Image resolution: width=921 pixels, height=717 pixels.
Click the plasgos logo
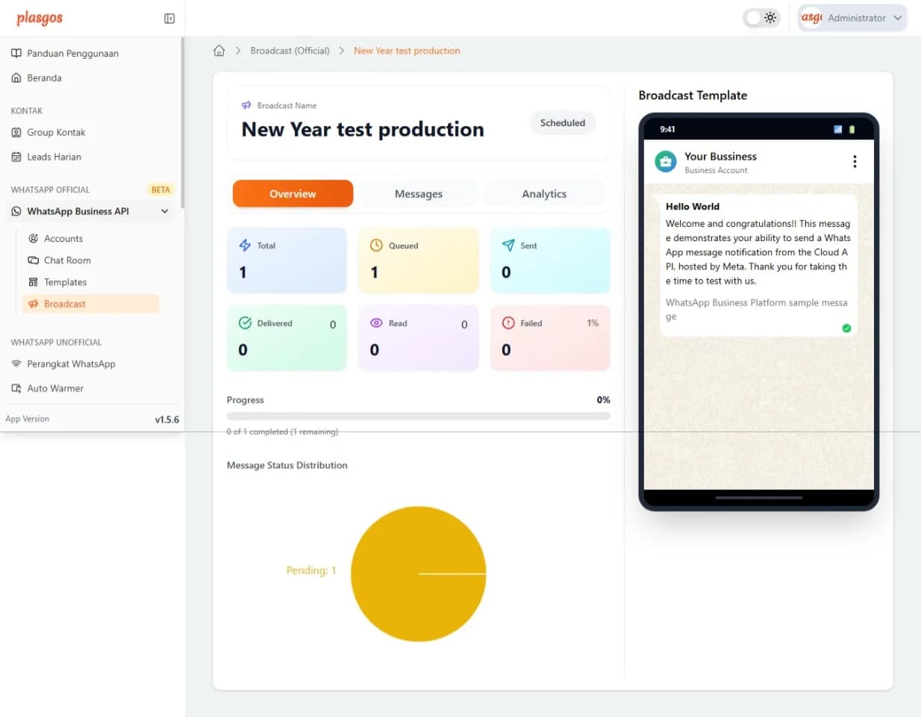coord(40,18)
